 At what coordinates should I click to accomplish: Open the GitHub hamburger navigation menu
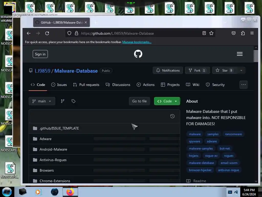point(239,54)
